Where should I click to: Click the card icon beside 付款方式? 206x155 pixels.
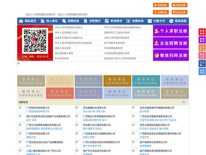click(x=150, y=21)
